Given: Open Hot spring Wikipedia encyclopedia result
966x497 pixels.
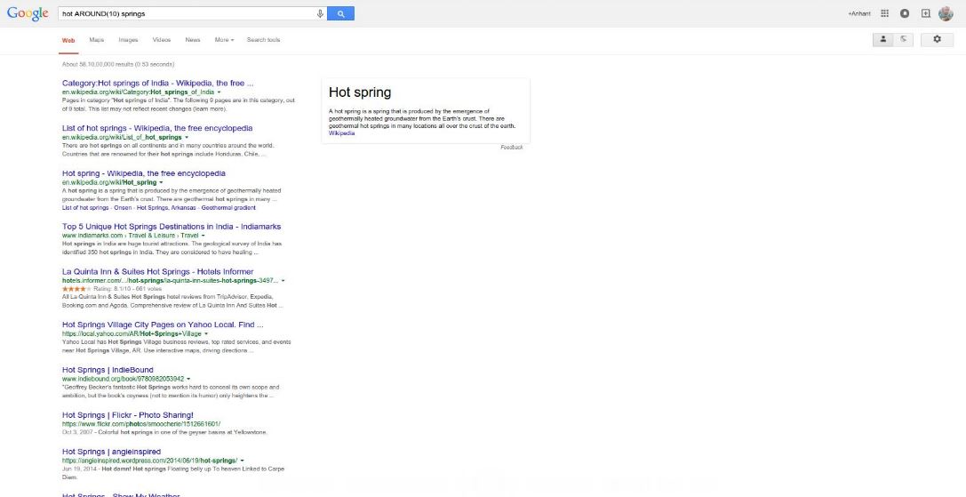Looking at the screenshot, I should (x=144, y=173).
